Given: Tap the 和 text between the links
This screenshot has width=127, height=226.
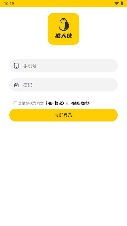Looking at the screenshot, I should tap(67, 103).
